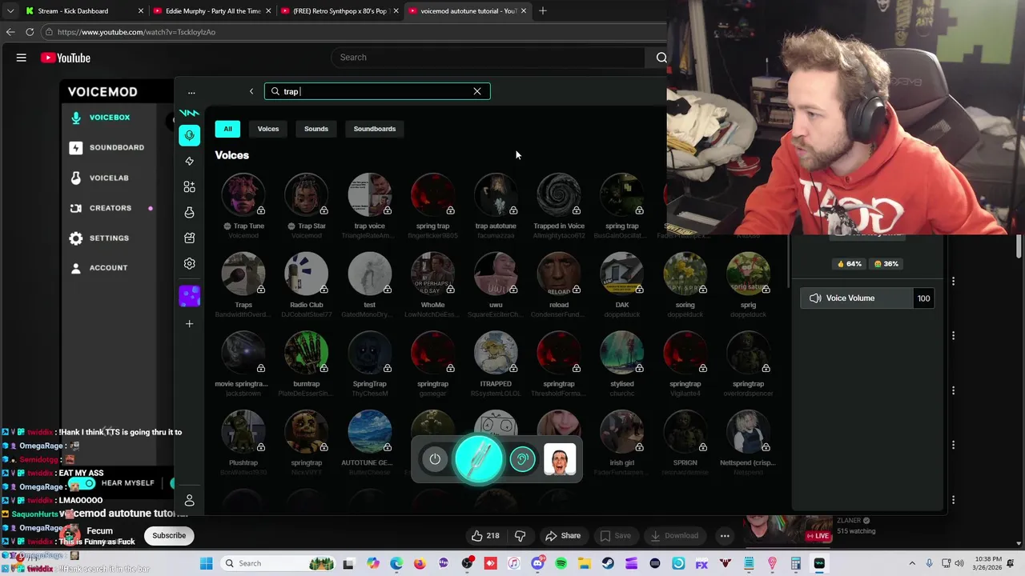Screen dimensions: 1025x576
Task: Select the Trap Tune voice thumbnail
Action: pos(243,195)
